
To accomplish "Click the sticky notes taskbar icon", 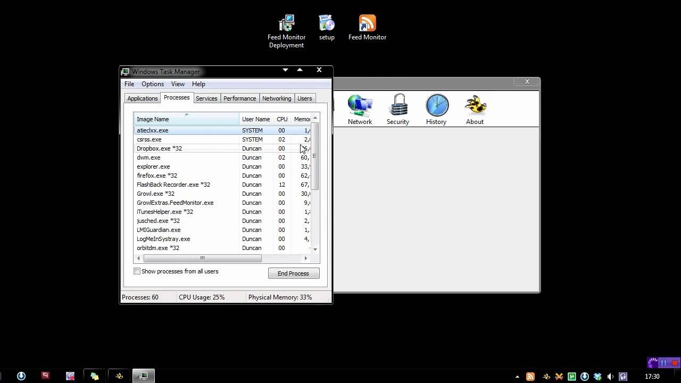I will [x=95, y=376].
